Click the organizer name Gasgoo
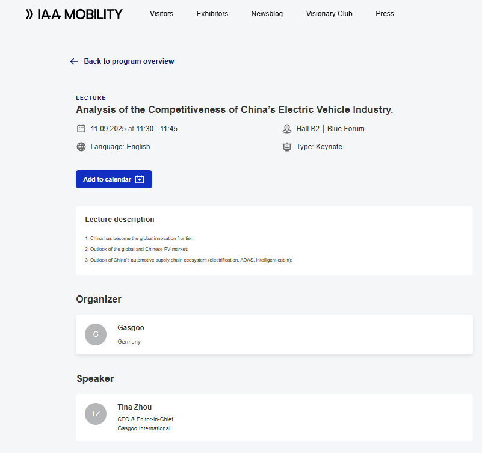The image size is (482, 453). [x=131, y=327]
